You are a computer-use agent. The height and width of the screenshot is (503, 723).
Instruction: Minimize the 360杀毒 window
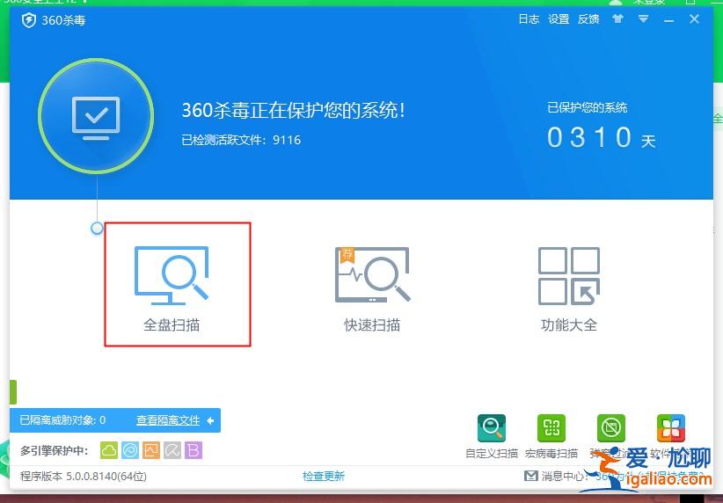669,20
